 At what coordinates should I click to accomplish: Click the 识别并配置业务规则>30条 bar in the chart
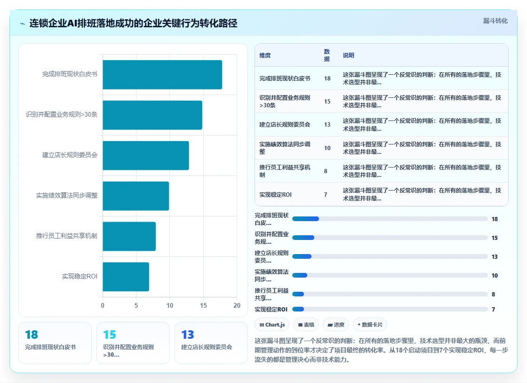point(152,115)
